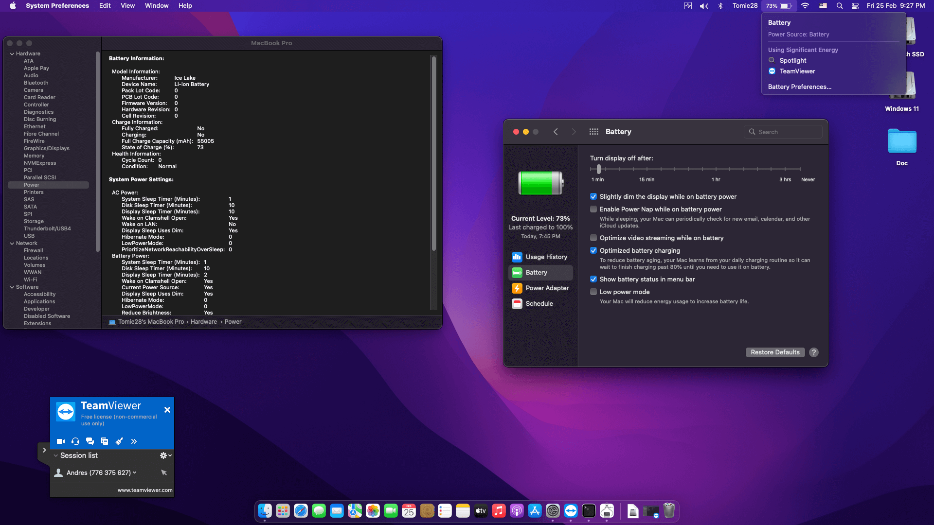Enable Power Nap while on battery power
This screenshot has height=525, width=934.
coord(593,209)
